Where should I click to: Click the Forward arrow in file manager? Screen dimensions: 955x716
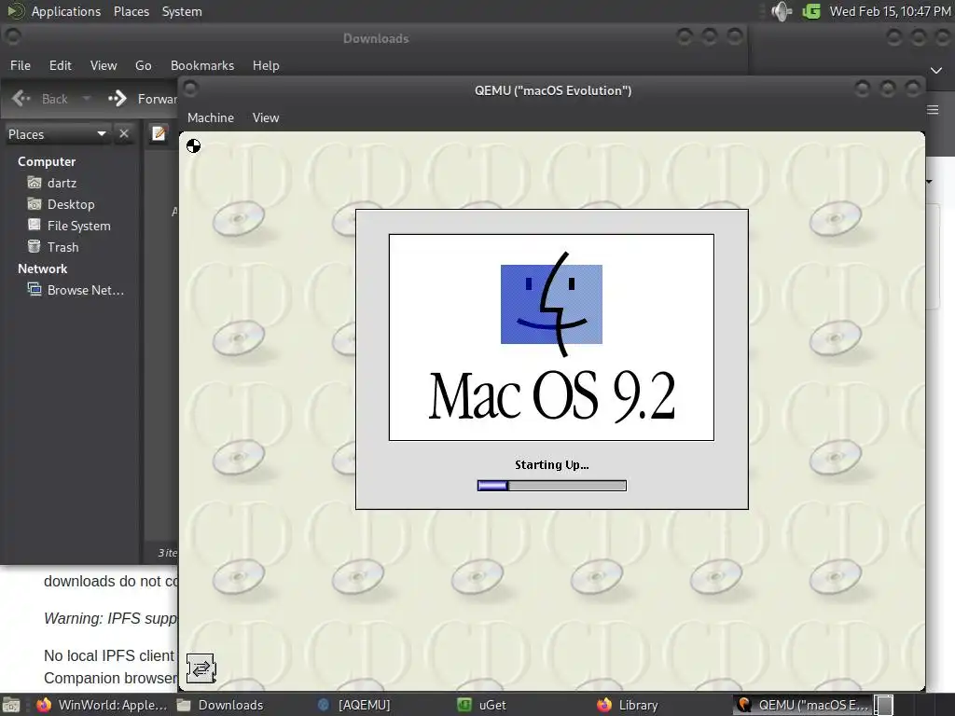(117, 98)
